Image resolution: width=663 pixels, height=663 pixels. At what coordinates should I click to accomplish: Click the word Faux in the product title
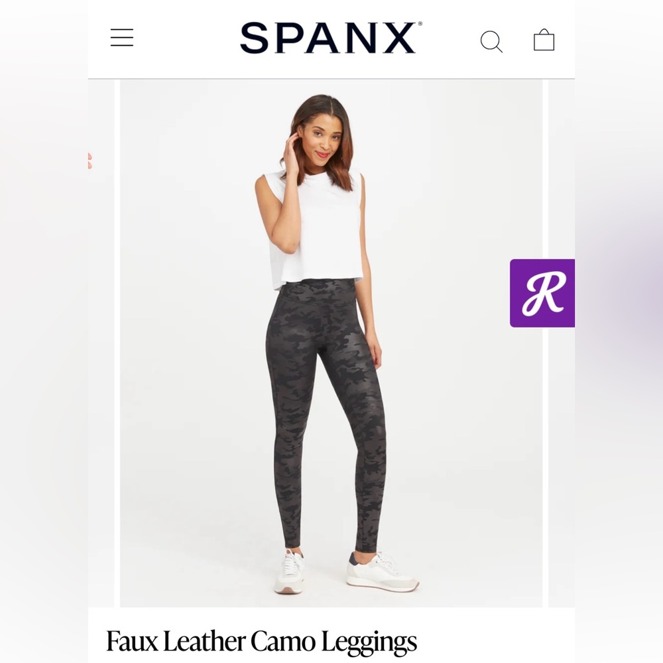point(131,641)
